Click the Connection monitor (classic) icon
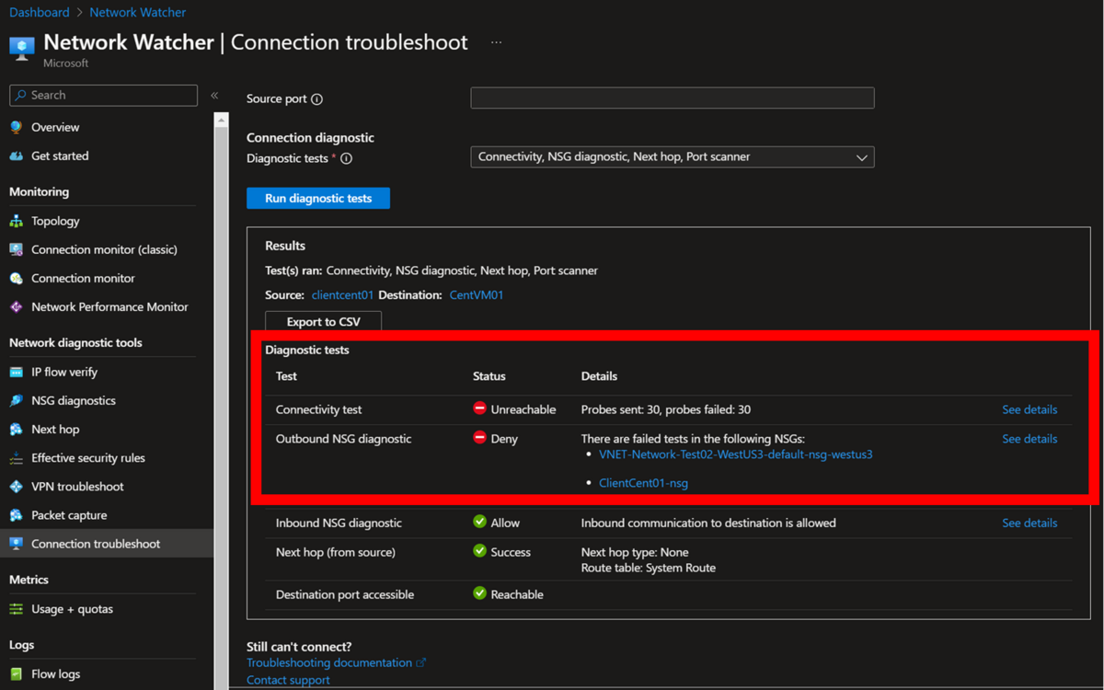The width and height of the screenshot is (1104, 690). (16, 249)
